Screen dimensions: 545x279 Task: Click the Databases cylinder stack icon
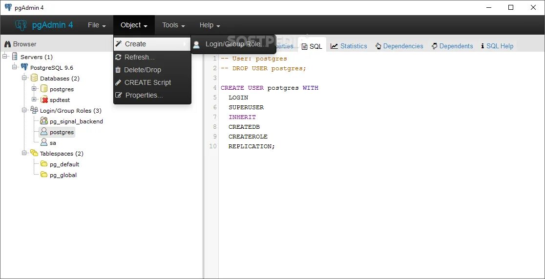point(34,78)
